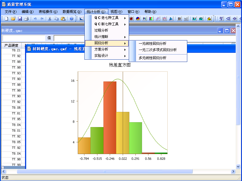Open Help via the question mark icon
The image size is (242, 181).
(71, 19)
